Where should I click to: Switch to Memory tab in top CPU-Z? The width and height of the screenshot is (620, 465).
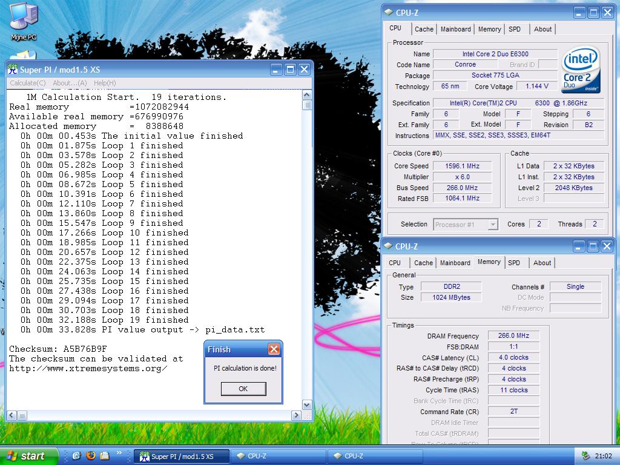pyautogui.click(x=489, y=29)
